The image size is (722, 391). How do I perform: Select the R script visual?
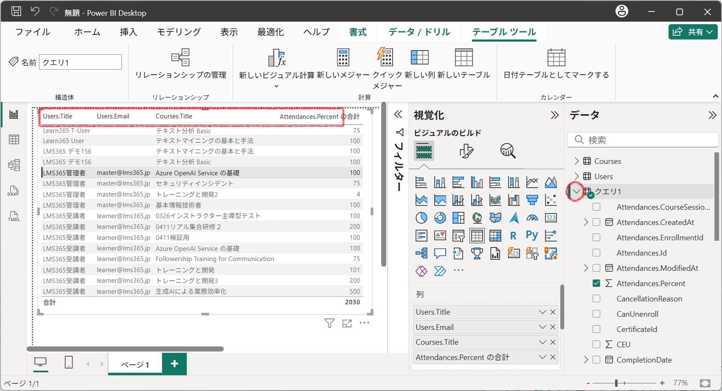click(514, 235)
